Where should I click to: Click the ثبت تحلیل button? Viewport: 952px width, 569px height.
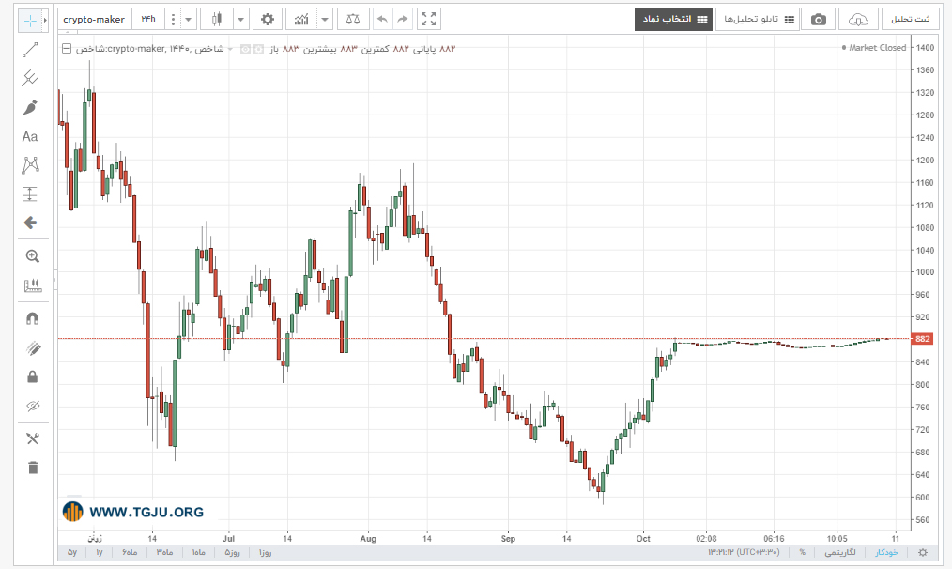point(910,20)
